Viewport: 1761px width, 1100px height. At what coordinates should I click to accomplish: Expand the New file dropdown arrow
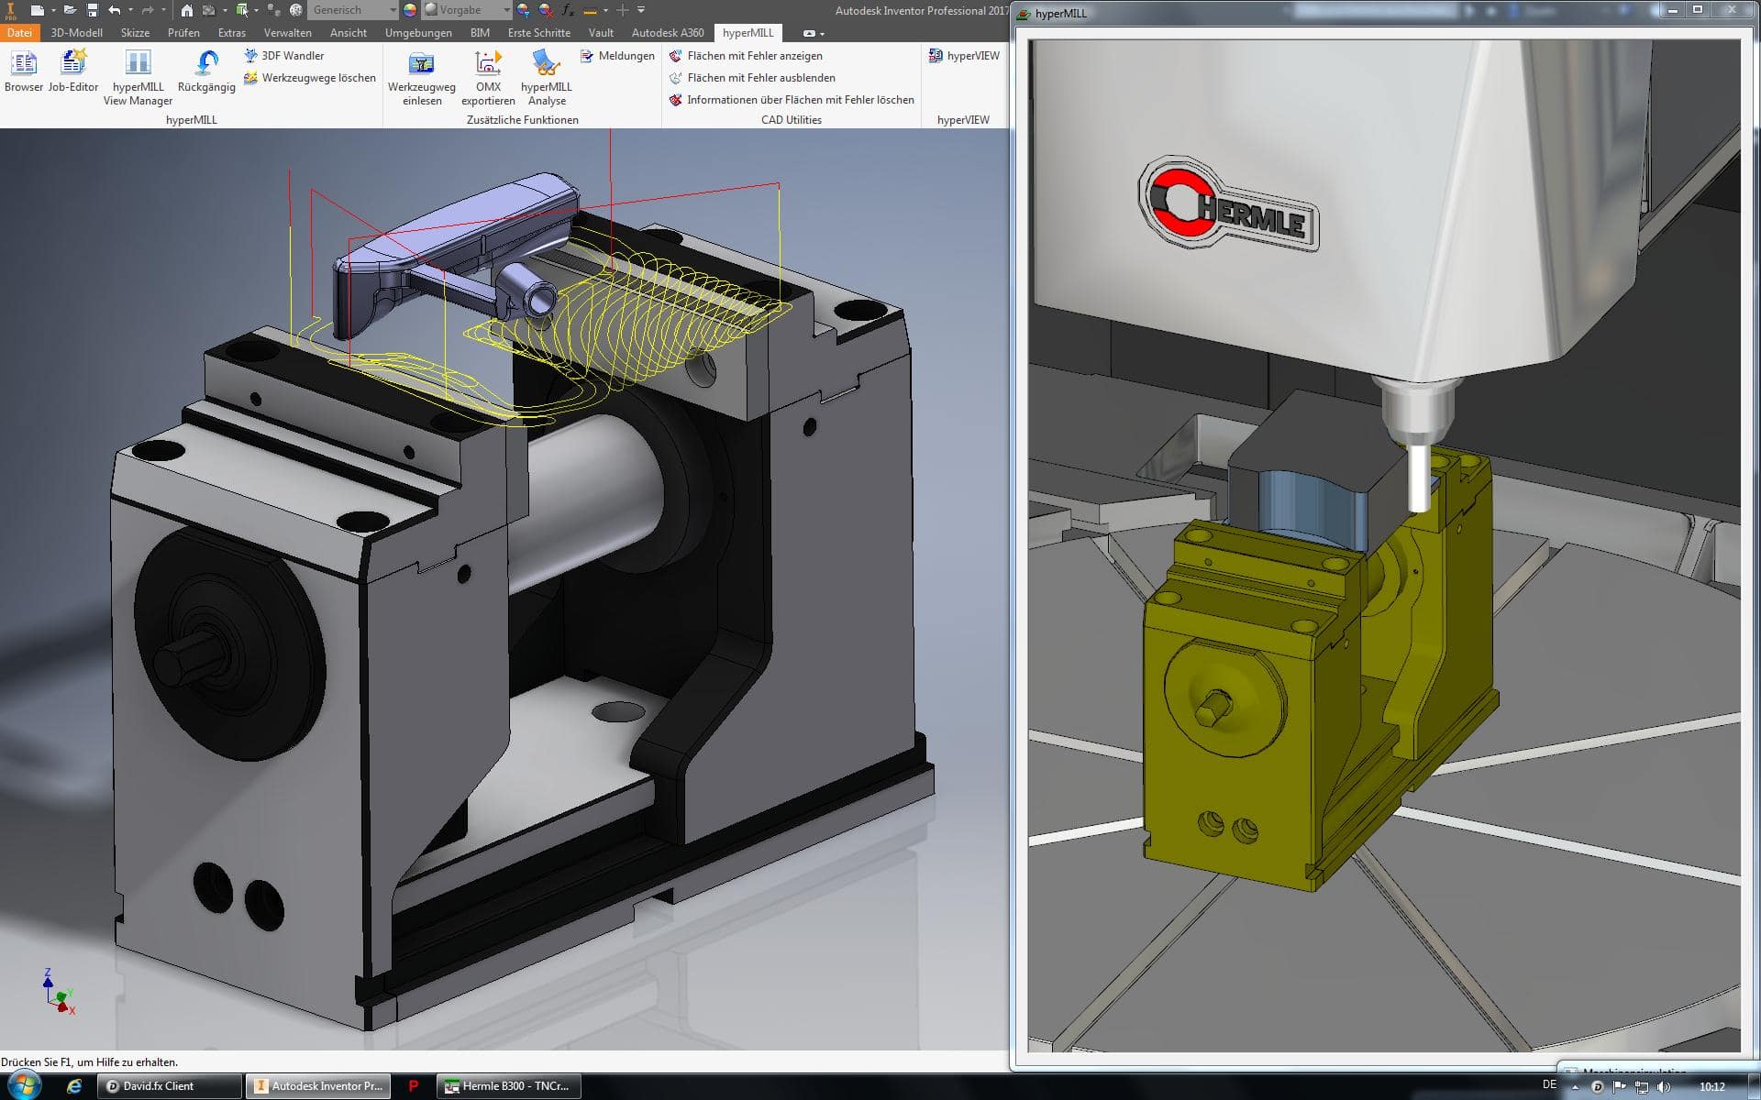click(53, 10)
